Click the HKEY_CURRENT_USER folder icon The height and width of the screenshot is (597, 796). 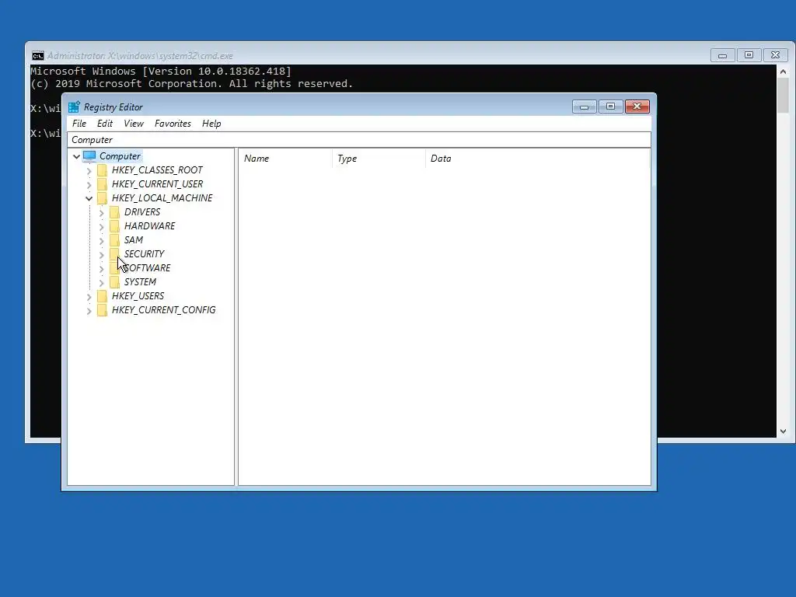coord(102,183)
